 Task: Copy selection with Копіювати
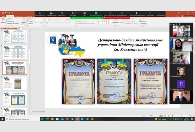[10, 21]
